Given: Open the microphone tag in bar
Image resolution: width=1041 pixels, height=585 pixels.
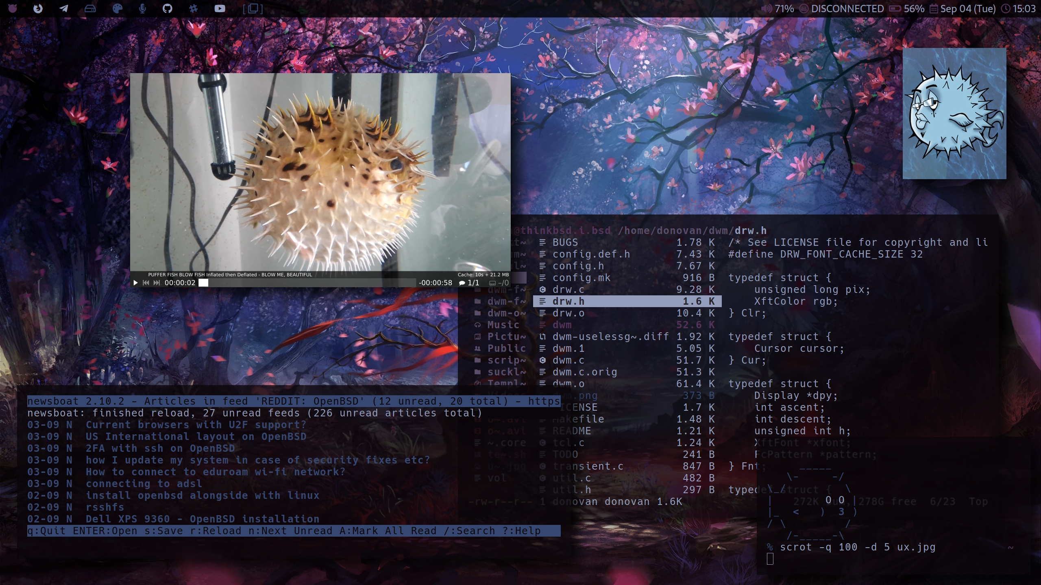Looking at the screenshot, I should (x=142, y=9).
